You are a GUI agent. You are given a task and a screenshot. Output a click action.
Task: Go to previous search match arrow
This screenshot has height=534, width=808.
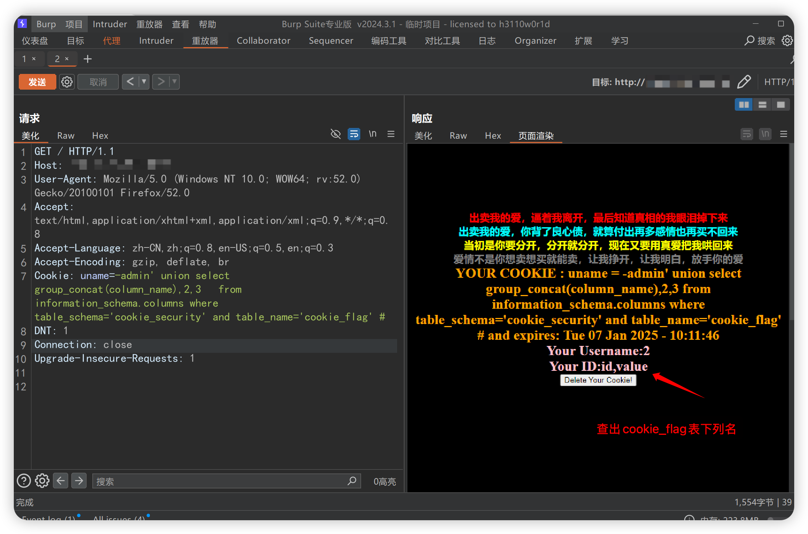[61, 481]
